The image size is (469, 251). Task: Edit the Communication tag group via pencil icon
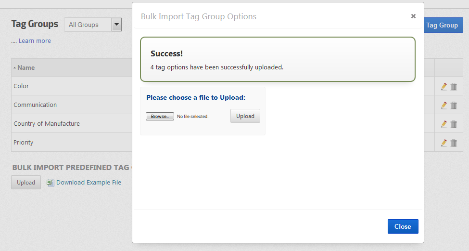click(444, 105)
